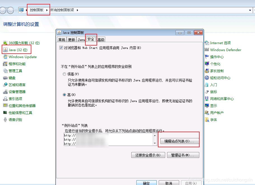Open 设备管理器 icon
The image size is (255, 185).
[5, 92]
